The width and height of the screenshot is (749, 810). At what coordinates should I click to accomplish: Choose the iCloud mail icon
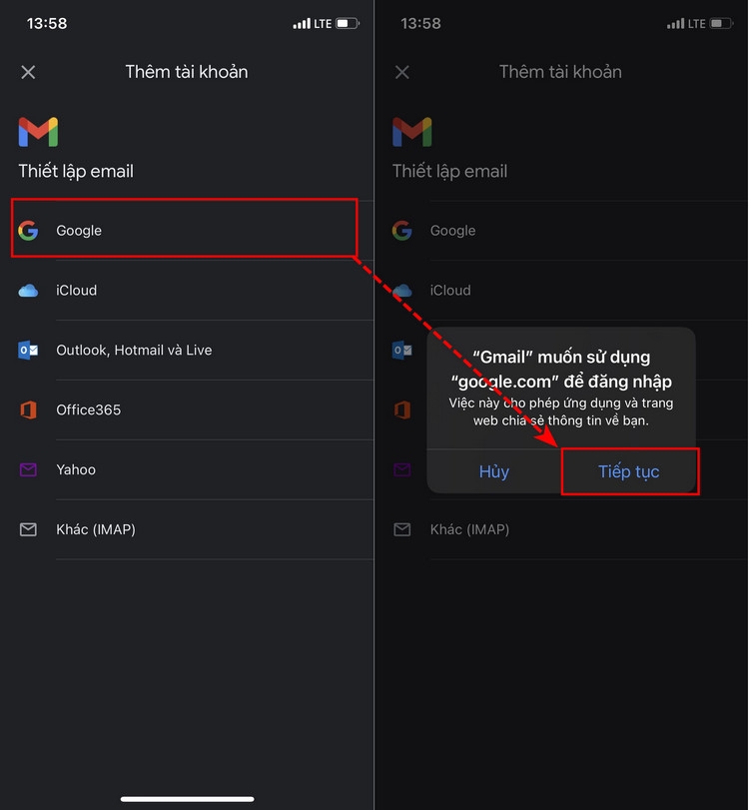tap(28, 290)
